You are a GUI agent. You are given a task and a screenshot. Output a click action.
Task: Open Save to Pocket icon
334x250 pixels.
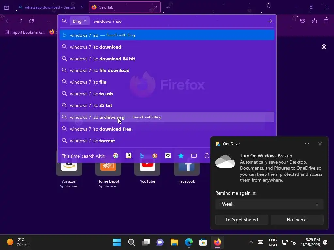pyautogui.click(x=303, y=21)
